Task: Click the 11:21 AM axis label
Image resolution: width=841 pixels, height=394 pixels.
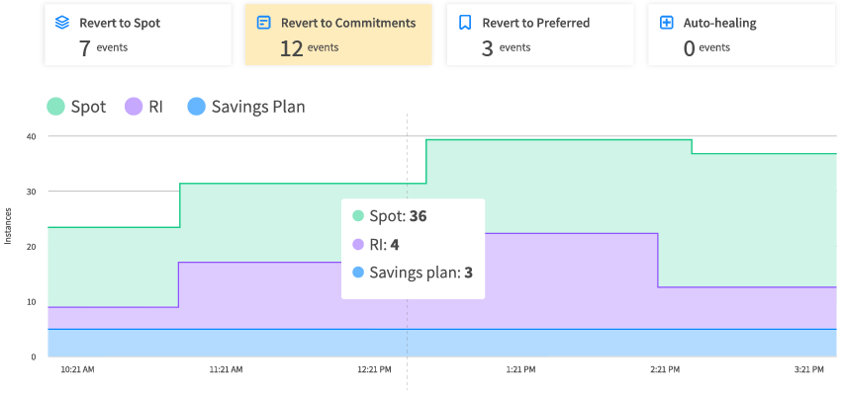Action: tap(226, 369)
